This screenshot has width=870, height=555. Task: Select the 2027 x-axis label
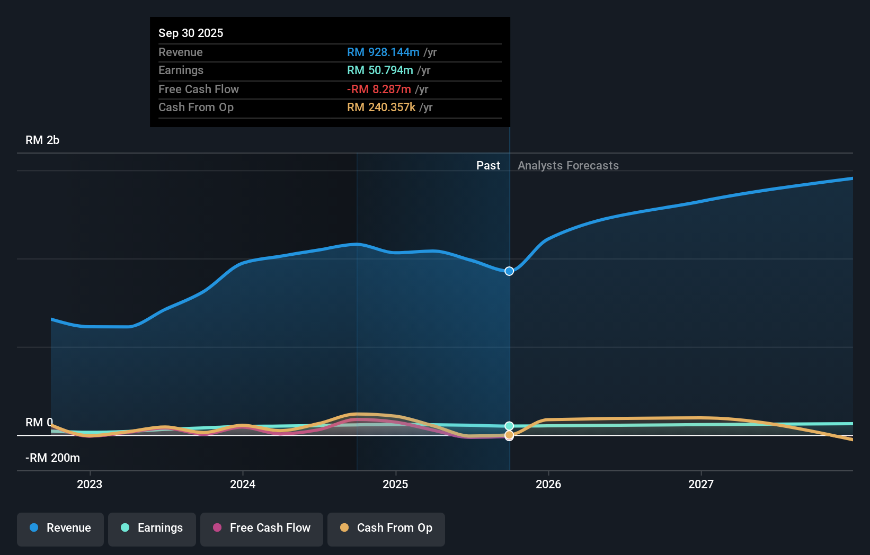pos(701,484)
